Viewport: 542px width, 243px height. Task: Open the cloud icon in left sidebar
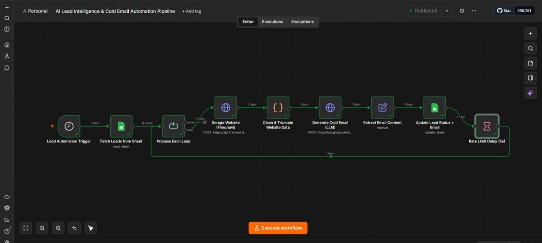tap(7, 197)
